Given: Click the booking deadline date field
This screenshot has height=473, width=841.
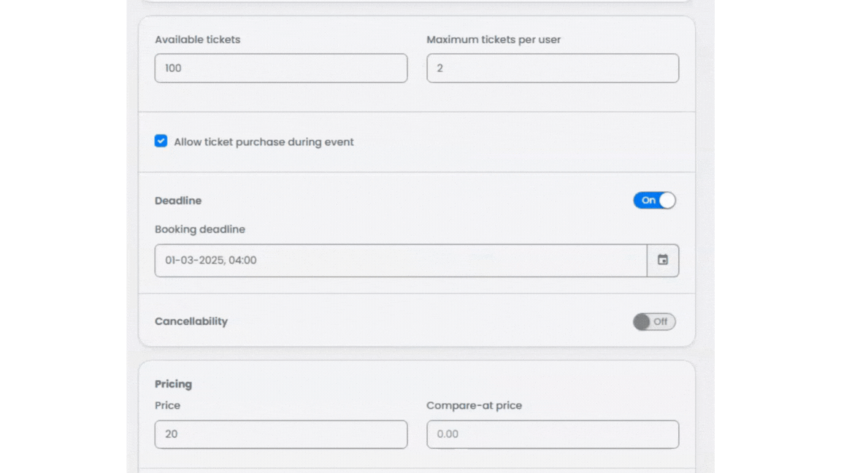Looking at the screenshot, I should [x=400, y=260].
